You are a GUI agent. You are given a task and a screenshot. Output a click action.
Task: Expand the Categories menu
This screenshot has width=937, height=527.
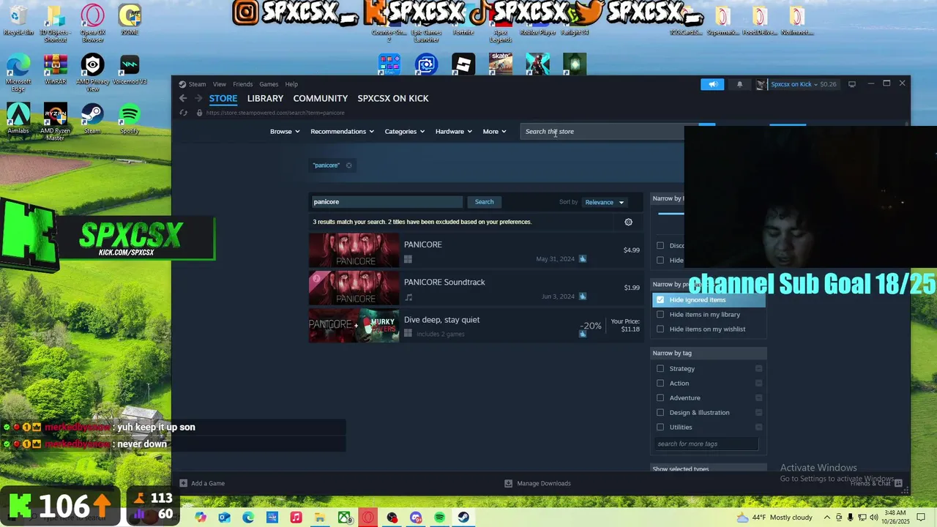tap(404, 132)
